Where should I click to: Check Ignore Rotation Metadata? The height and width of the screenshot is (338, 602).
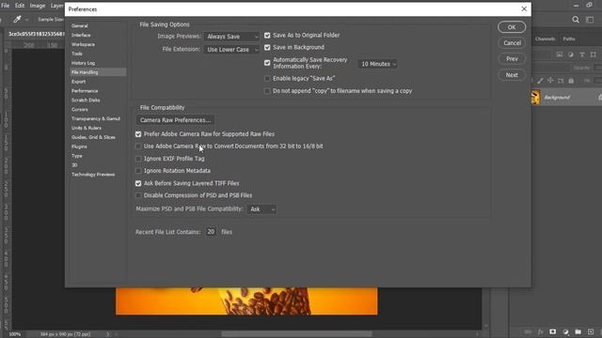coord(138,171)
